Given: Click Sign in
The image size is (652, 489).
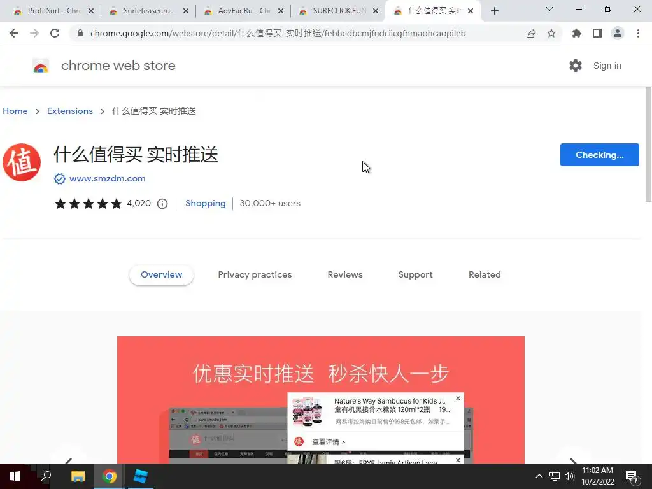Looking at the screenshot, I should pos(607,66).
